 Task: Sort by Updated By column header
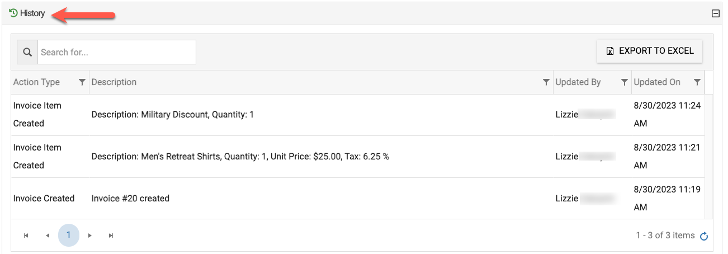click(578, 82)
